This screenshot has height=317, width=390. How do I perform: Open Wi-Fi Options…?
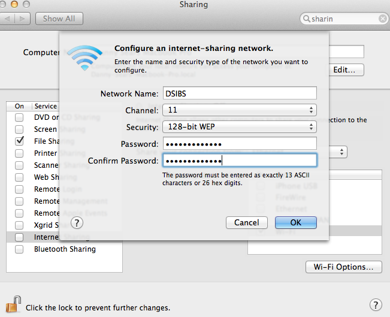coord(343,267)
